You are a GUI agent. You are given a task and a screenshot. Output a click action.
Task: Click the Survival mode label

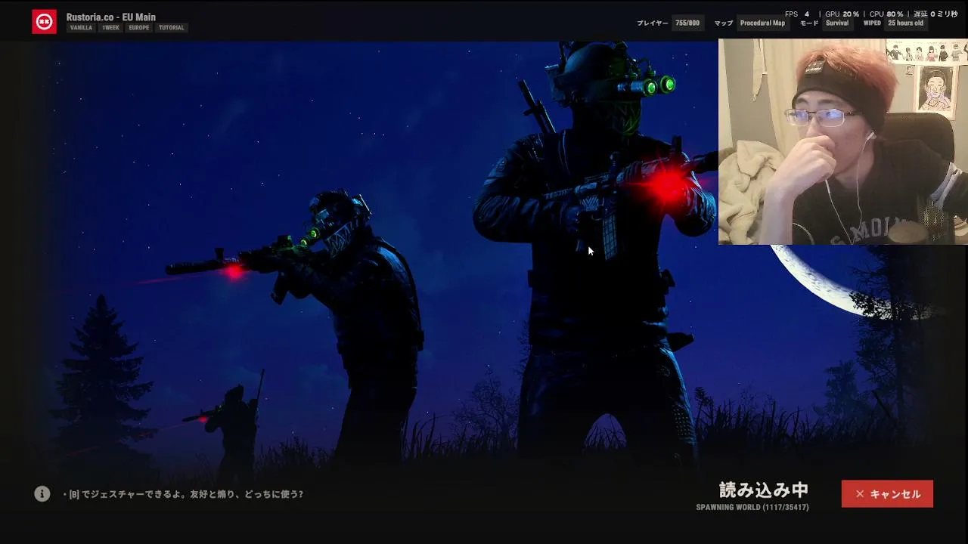(x=837, y=23)
